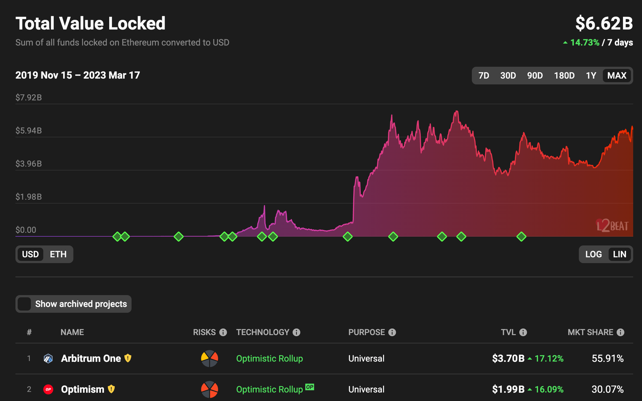Viewport: 642px width, 401px height.
Task: Click Arbitrum One's risk rosette chart
Action: click(x=210, y=358)
